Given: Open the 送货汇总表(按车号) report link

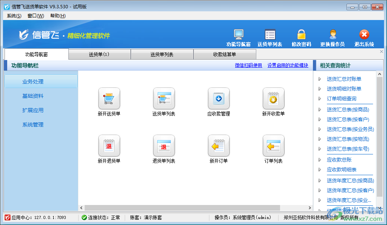Looking at the screenshot, I should click(x=348, y=149).
